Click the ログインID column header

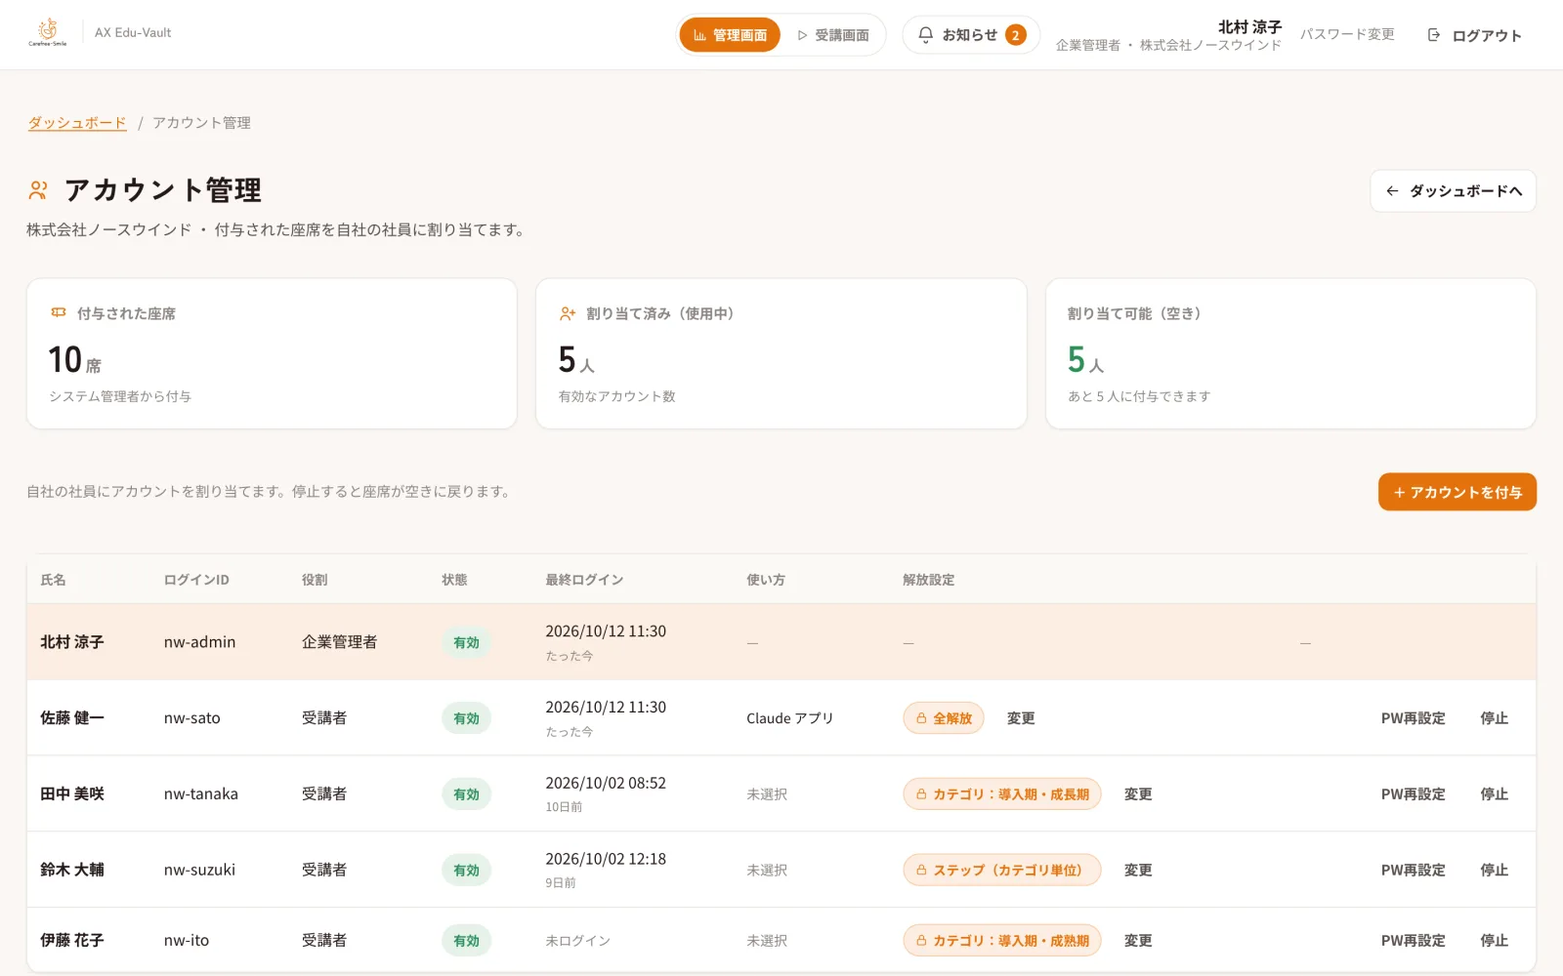(196, 580)
